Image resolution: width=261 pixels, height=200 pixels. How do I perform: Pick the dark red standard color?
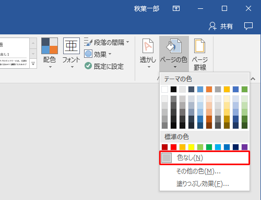pos(164,147)
